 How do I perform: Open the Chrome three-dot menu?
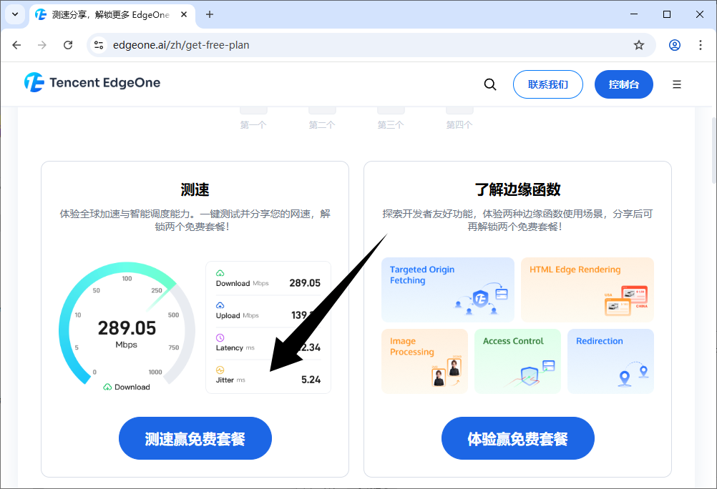[701, 45]
